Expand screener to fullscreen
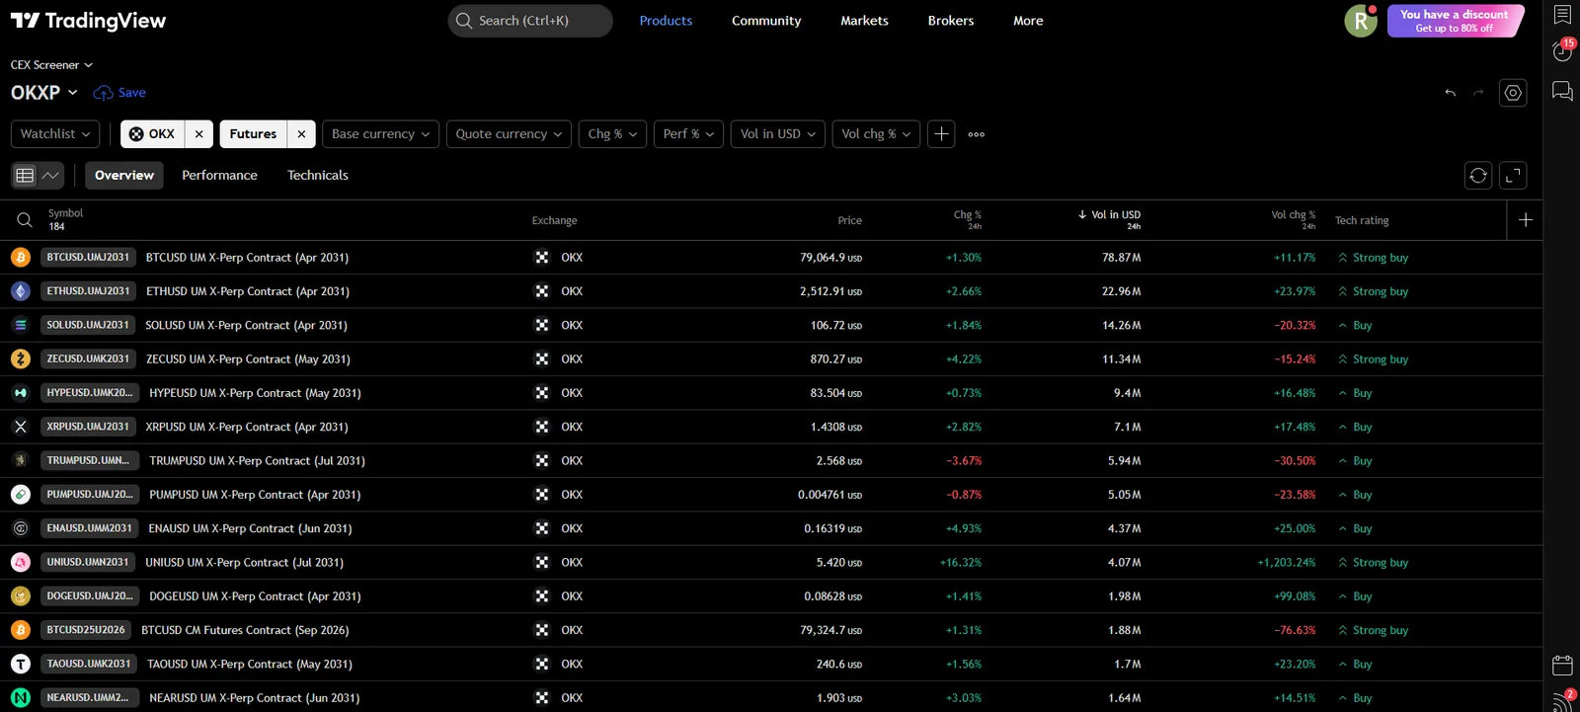This screenshot has height=712, width=1580. coord(1513,176)
